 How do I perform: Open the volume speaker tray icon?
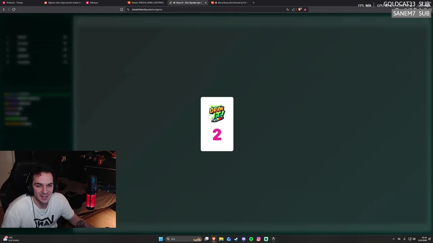pos(414,239)
